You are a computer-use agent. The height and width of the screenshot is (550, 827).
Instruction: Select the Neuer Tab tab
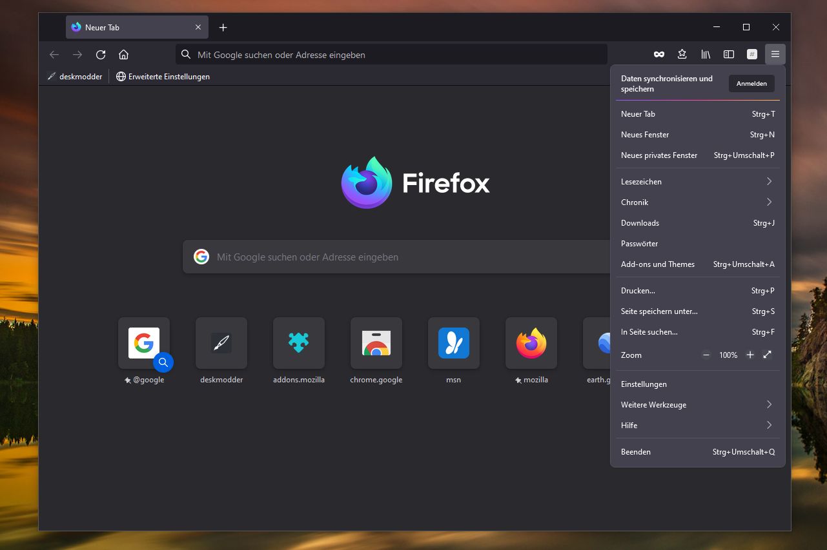(x=137, y=28)
